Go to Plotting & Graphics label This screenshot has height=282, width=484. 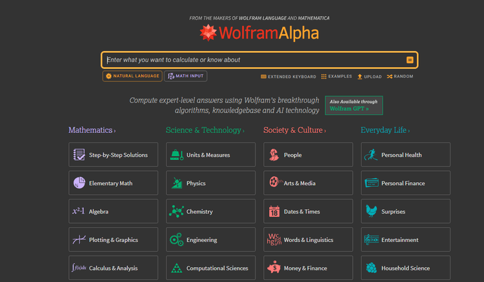tap(114, 239)
